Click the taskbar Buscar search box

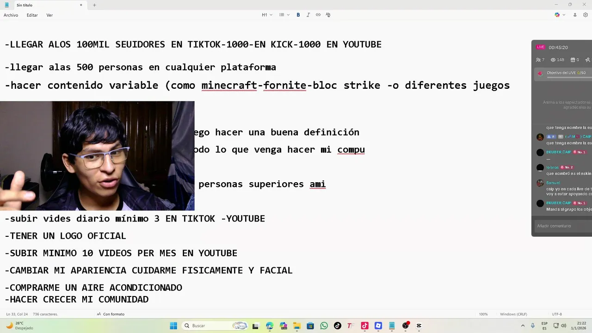point(215,326)
